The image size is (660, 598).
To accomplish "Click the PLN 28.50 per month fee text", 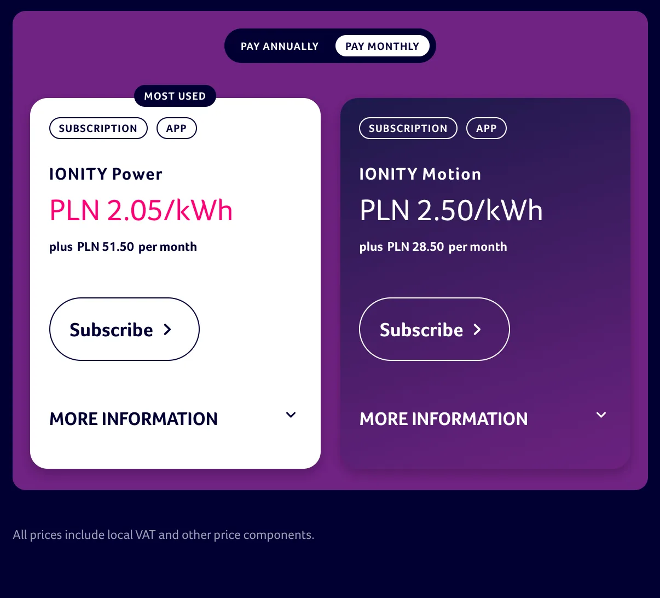I will (433, 247).
